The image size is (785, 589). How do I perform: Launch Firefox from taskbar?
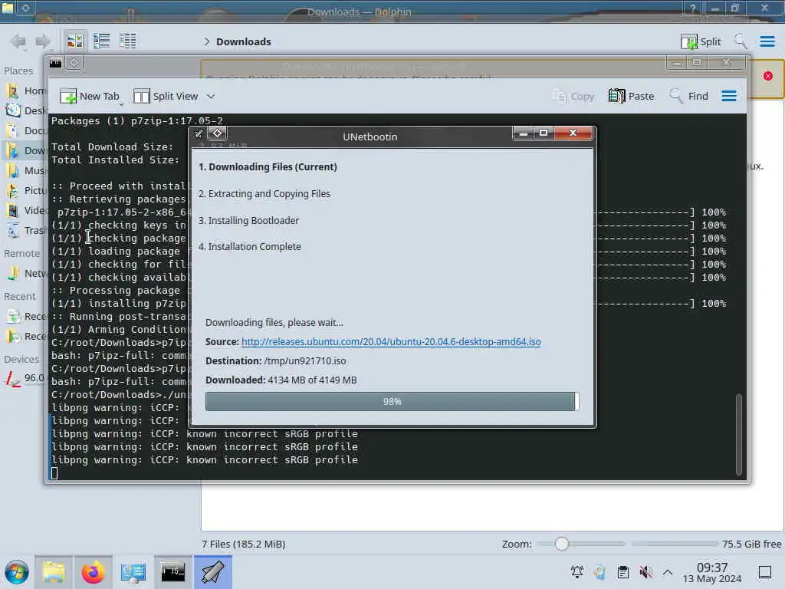click(93, 572)
